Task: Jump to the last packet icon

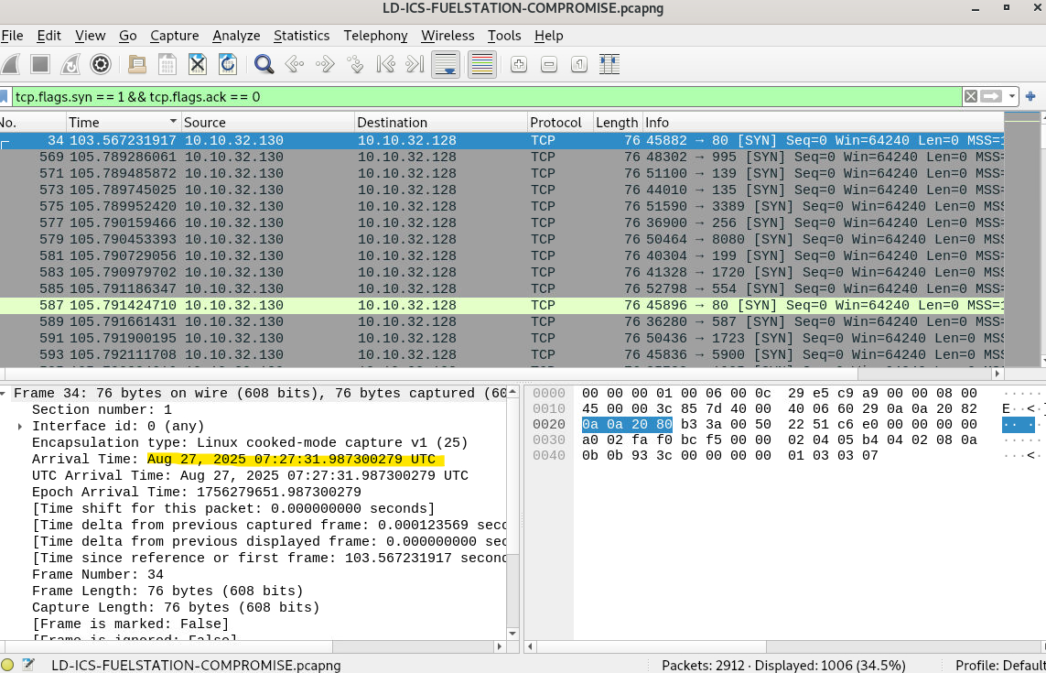Action: coord(415,64)
